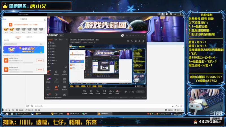Open companion settings gear icon
226x127 pixels.
[x=133, y=92]
